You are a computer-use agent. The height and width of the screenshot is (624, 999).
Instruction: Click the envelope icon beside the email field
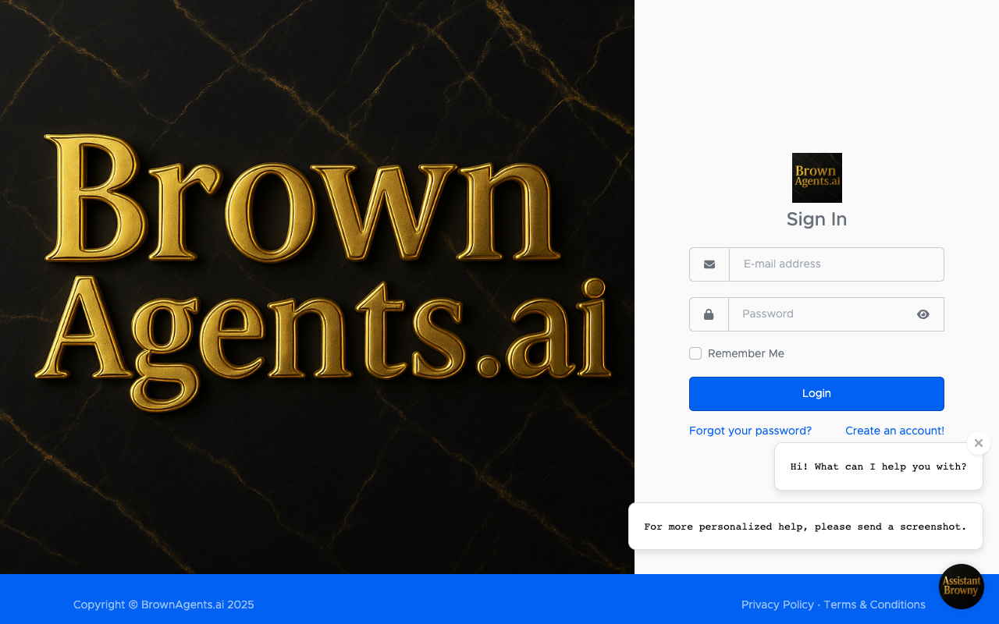coord(709,264)
